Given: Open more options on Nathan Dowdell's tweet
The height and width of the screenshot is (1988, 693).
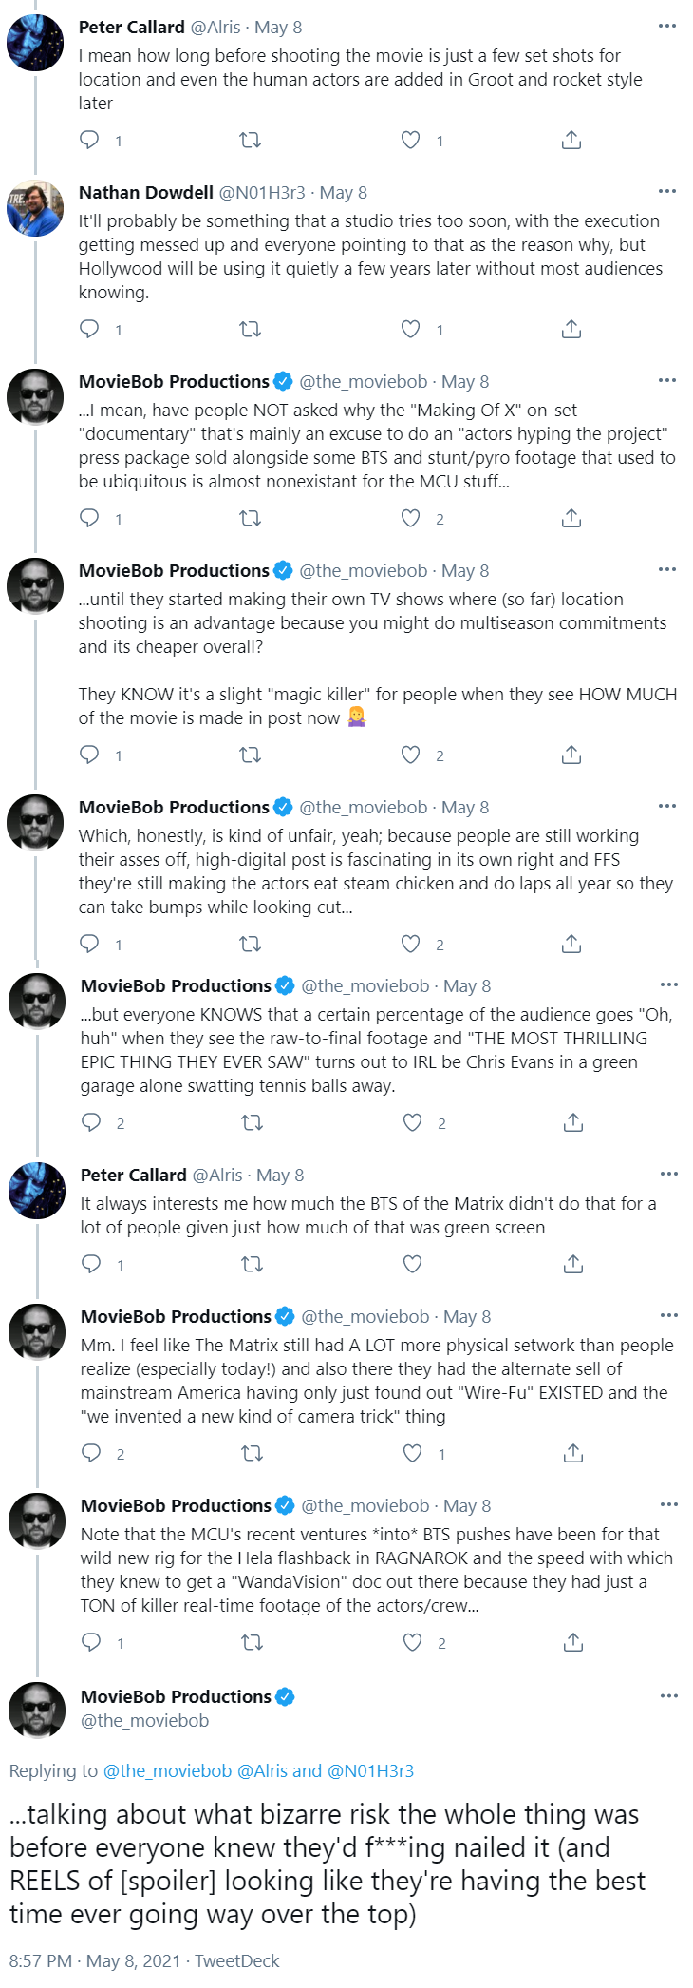Looking at the screenshot, I should 667,191.
